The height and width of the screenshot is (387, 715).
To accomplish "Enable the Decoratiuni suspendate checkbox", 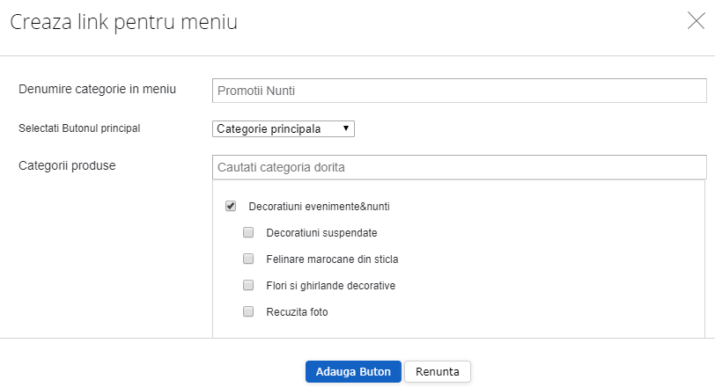I will pos(248,233).
